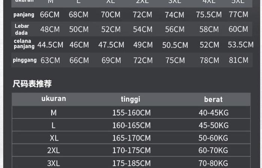Screen dimensions: 262x168
Task: Select the 81CM waist value
Action: pos(238,60)
